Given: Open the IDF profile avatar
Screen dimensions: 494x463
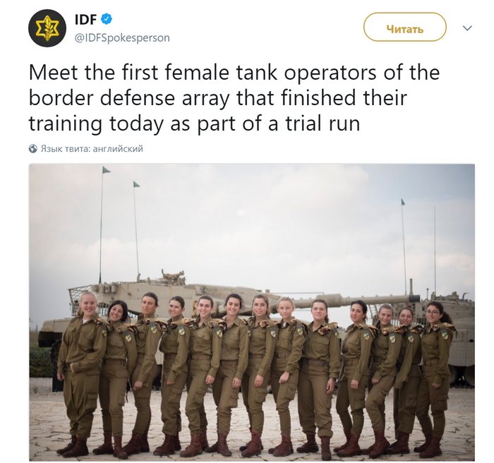Looking at the screenshot, I should click(x=47, y=28).
